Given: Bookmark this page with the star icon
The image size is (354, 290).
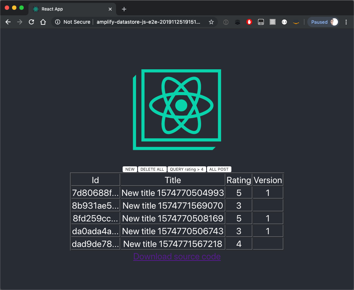Looking at the screenshot, I should coord(211,22).
